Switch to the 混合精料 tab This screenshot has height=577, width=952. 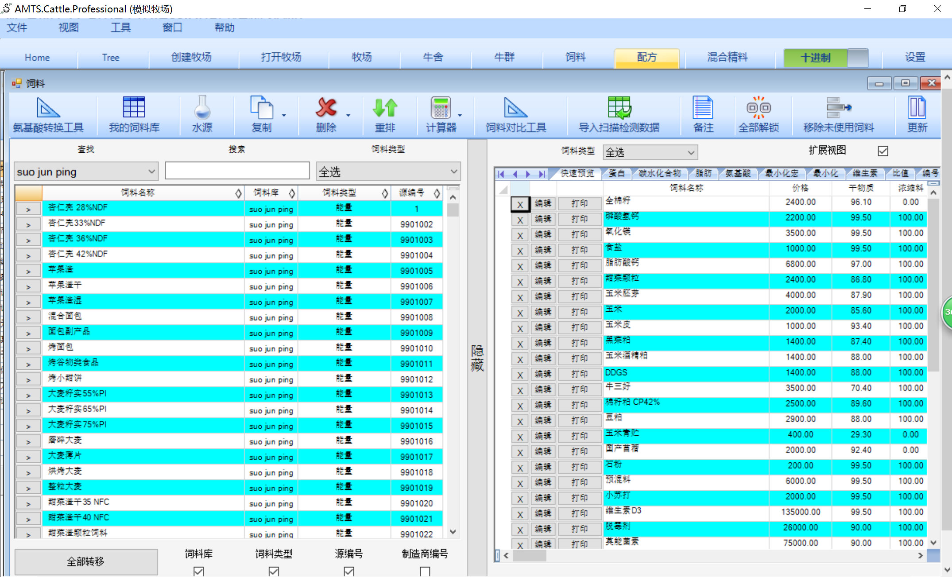coord(727,58)
